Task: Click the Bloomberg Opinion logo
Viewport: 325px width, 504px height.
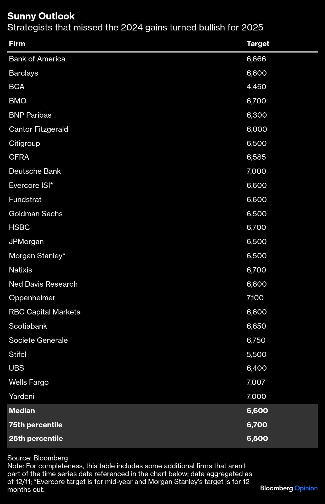Action: [x=289, y=488]
